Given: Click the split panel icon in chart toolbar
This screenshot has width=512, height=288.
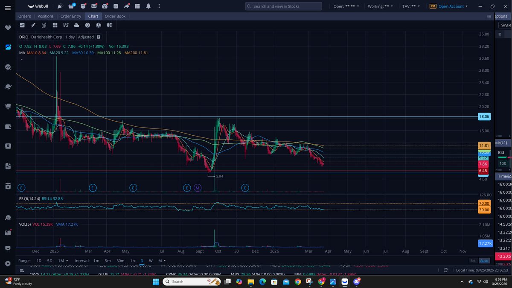Looking at the screenshot, I should tap(109, 25).
